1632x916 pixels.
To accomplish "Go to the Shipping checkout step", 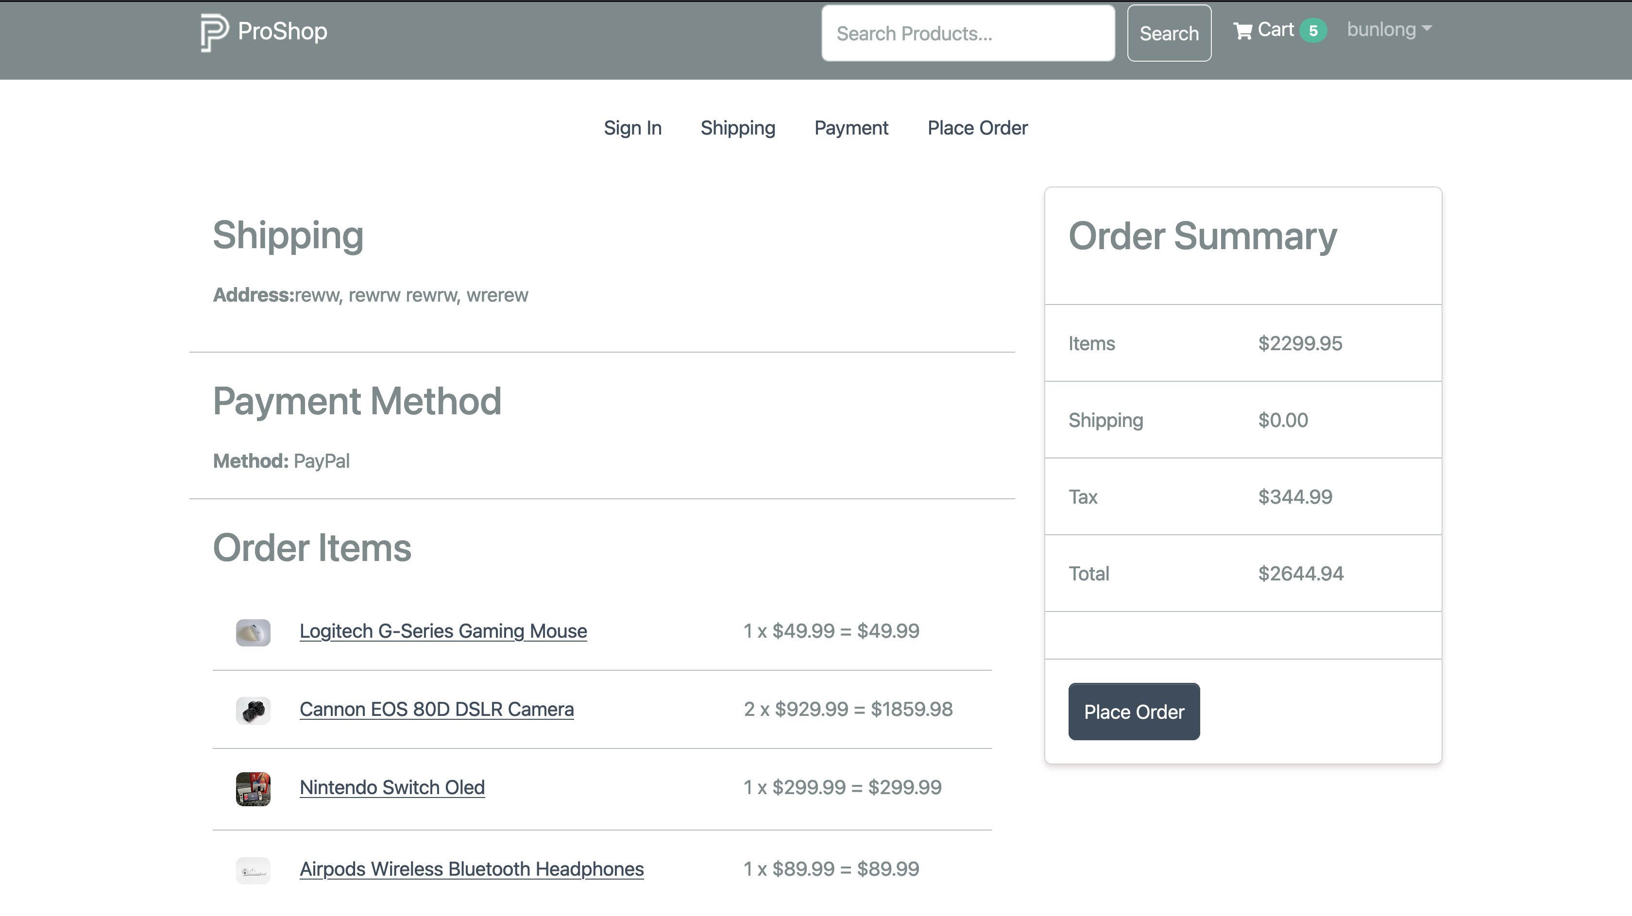I will click(x=737, y=128).
